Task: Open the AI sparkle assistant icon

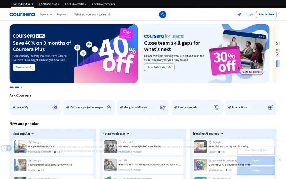Action: coord(239,14)
